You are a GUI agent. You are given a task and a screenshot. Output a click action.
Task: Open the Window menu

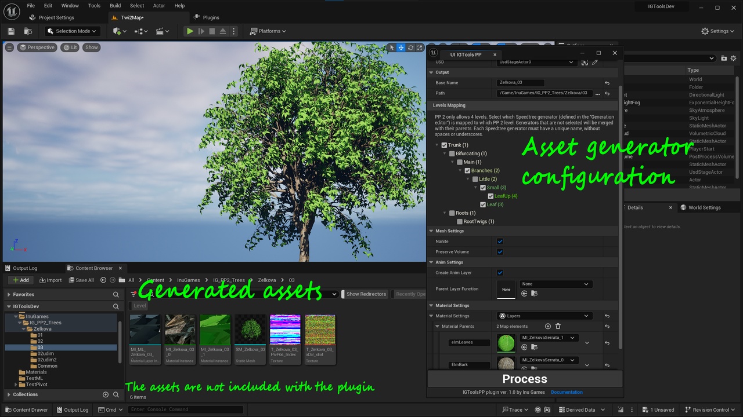point(70,6)
